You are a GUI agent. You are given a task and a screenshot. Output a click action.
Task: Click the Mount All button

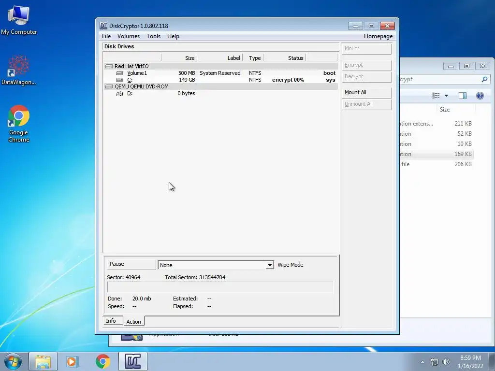(366, 92)
